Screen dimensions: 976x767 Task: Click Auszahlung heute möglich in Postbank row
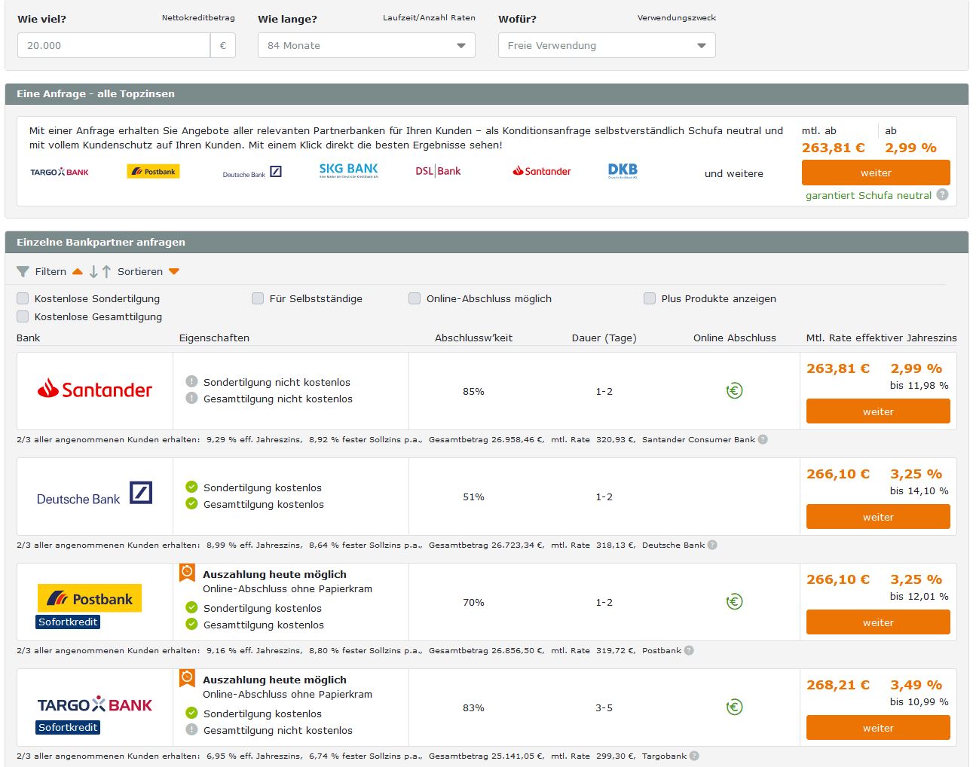(274, 574)
